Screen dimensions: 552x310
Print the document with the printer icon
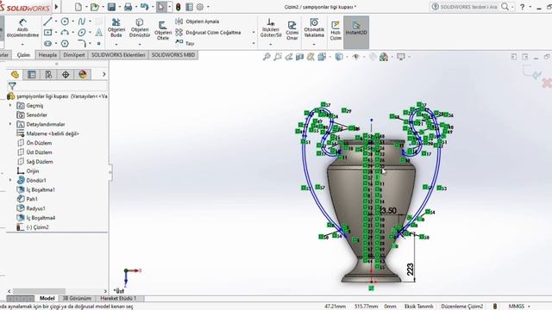[129, 7]
